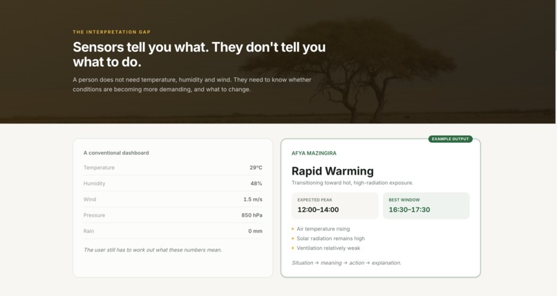Click the paragraph starting 'A person does not need'
Viewport: 557px width, 296px height.
click(192, 84)
